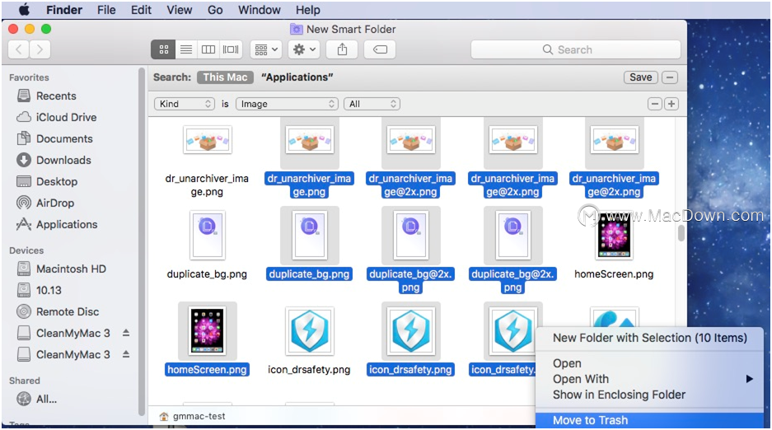The image size is (772, 430).
Task: Click highlighted duplicate_bg.png file name
Action: click(x=309, y=274)
